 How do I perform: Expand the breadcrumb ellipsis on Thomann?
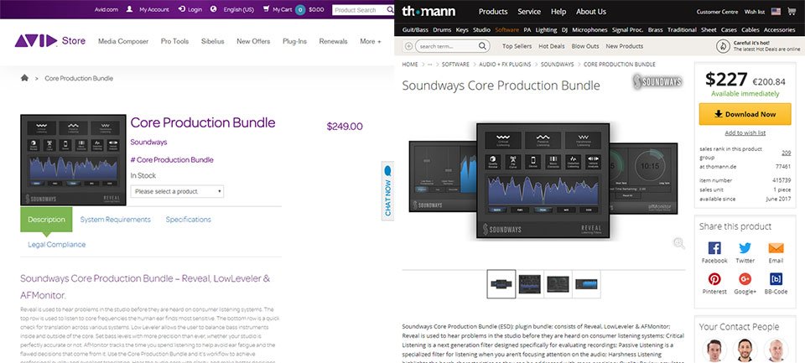[429, 65]
